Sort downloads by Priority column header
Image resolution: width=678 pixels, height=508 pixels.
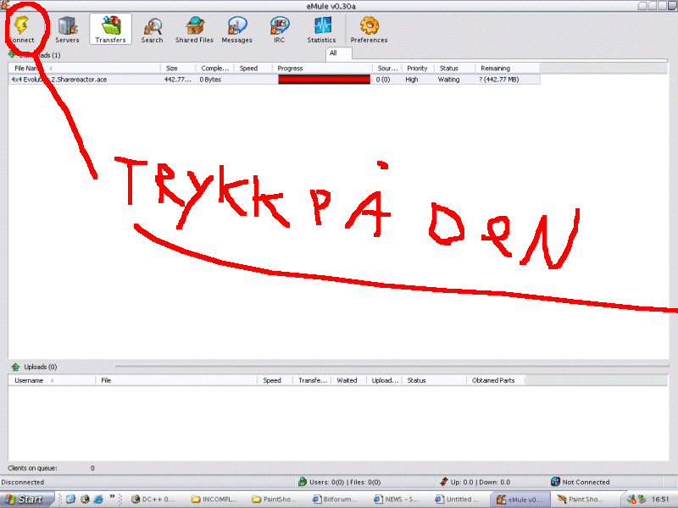click(x=417, y=68)
